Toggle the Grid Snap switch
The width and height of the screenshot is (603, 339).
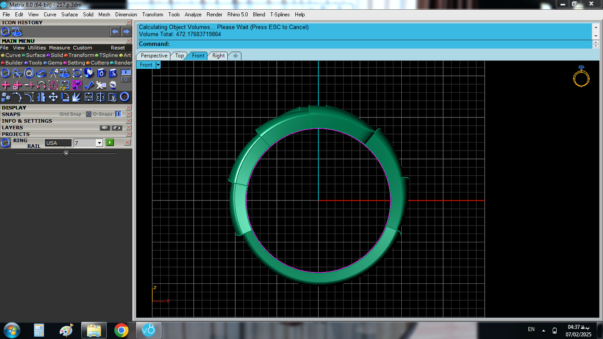coord(89,114)
